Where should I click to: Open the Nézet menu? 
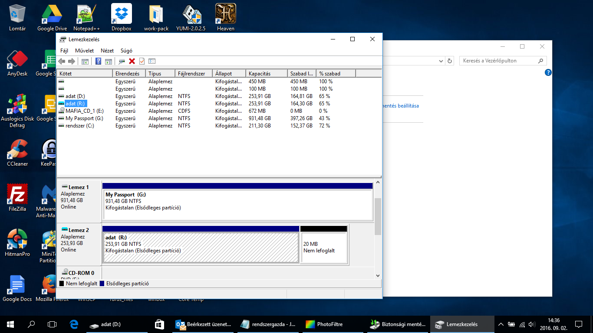coord(106,50)
